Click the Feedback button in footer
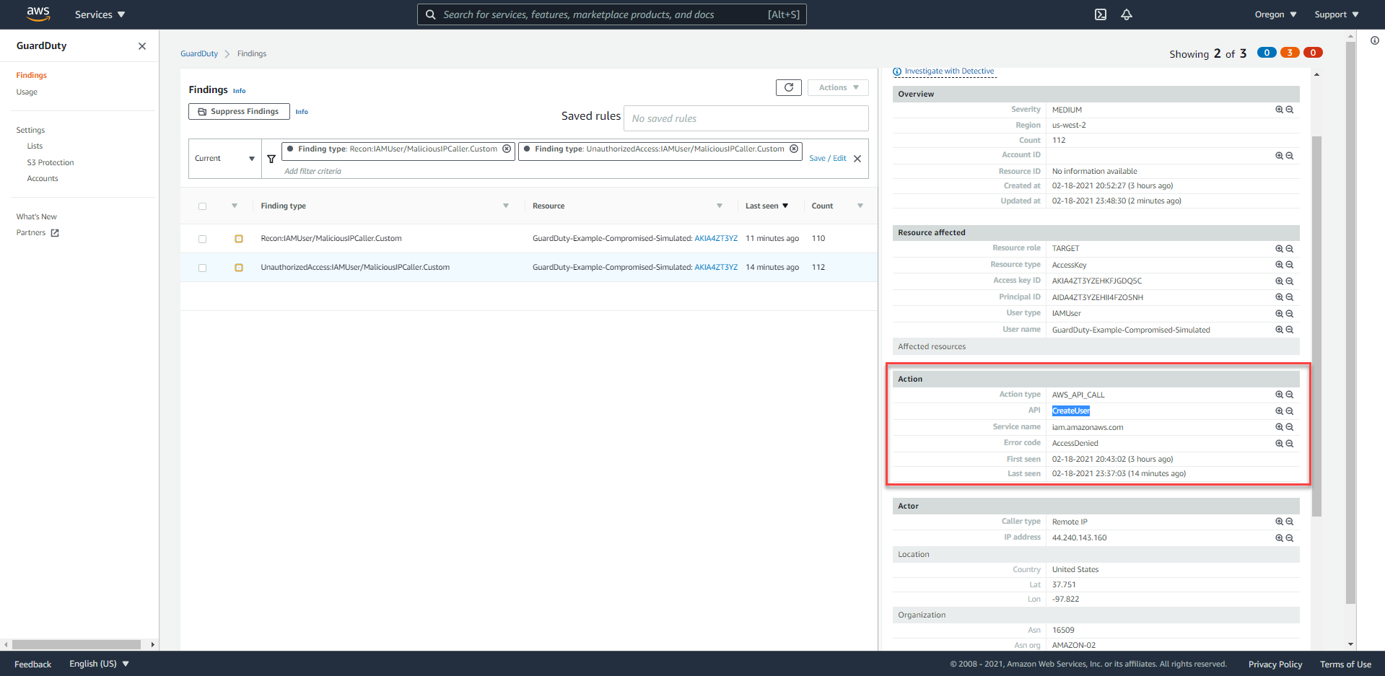 [32, 664]
